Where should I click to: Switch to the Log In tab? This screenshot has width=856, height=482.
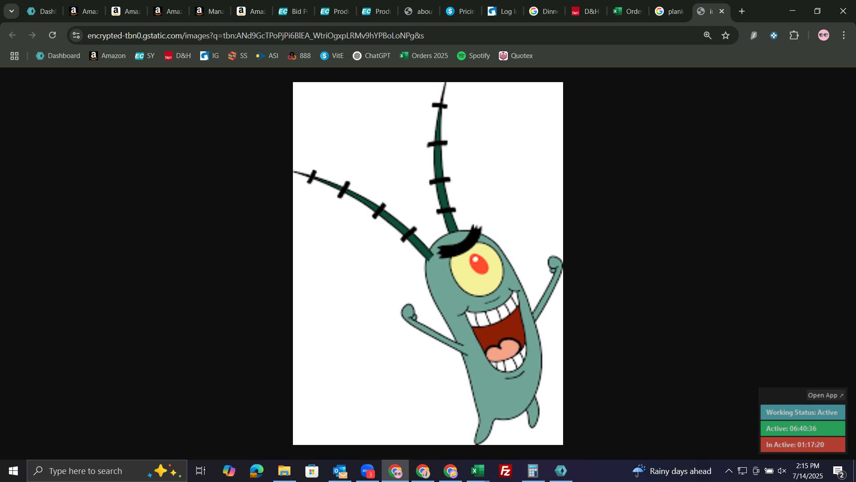(x=503, y=11)
